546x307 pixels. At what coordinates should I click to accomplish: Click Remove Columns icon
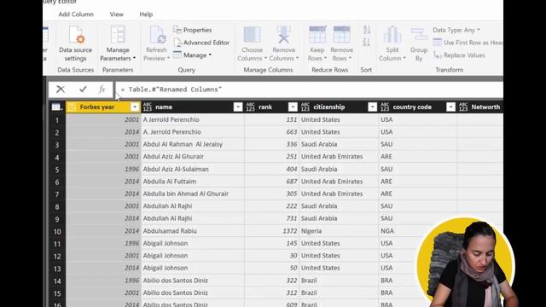tap(284, 35)
